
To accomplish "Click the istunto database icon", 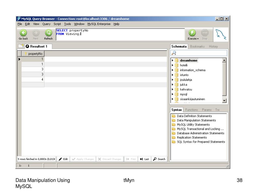I will [x=177, y=75].
